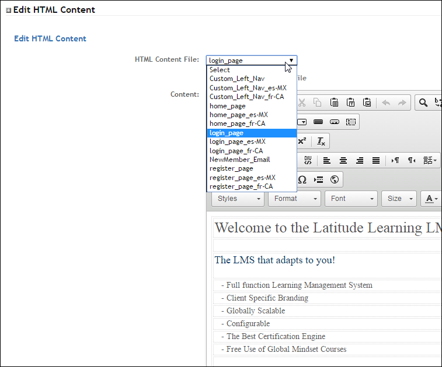Screen dimensions: 442x367
Task: Justify the text
Action: tap(376, 160)
